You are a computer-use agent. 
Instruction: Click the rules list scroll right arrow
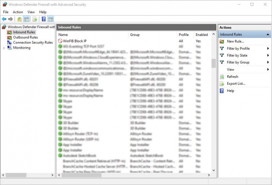[x=209, y=175]
